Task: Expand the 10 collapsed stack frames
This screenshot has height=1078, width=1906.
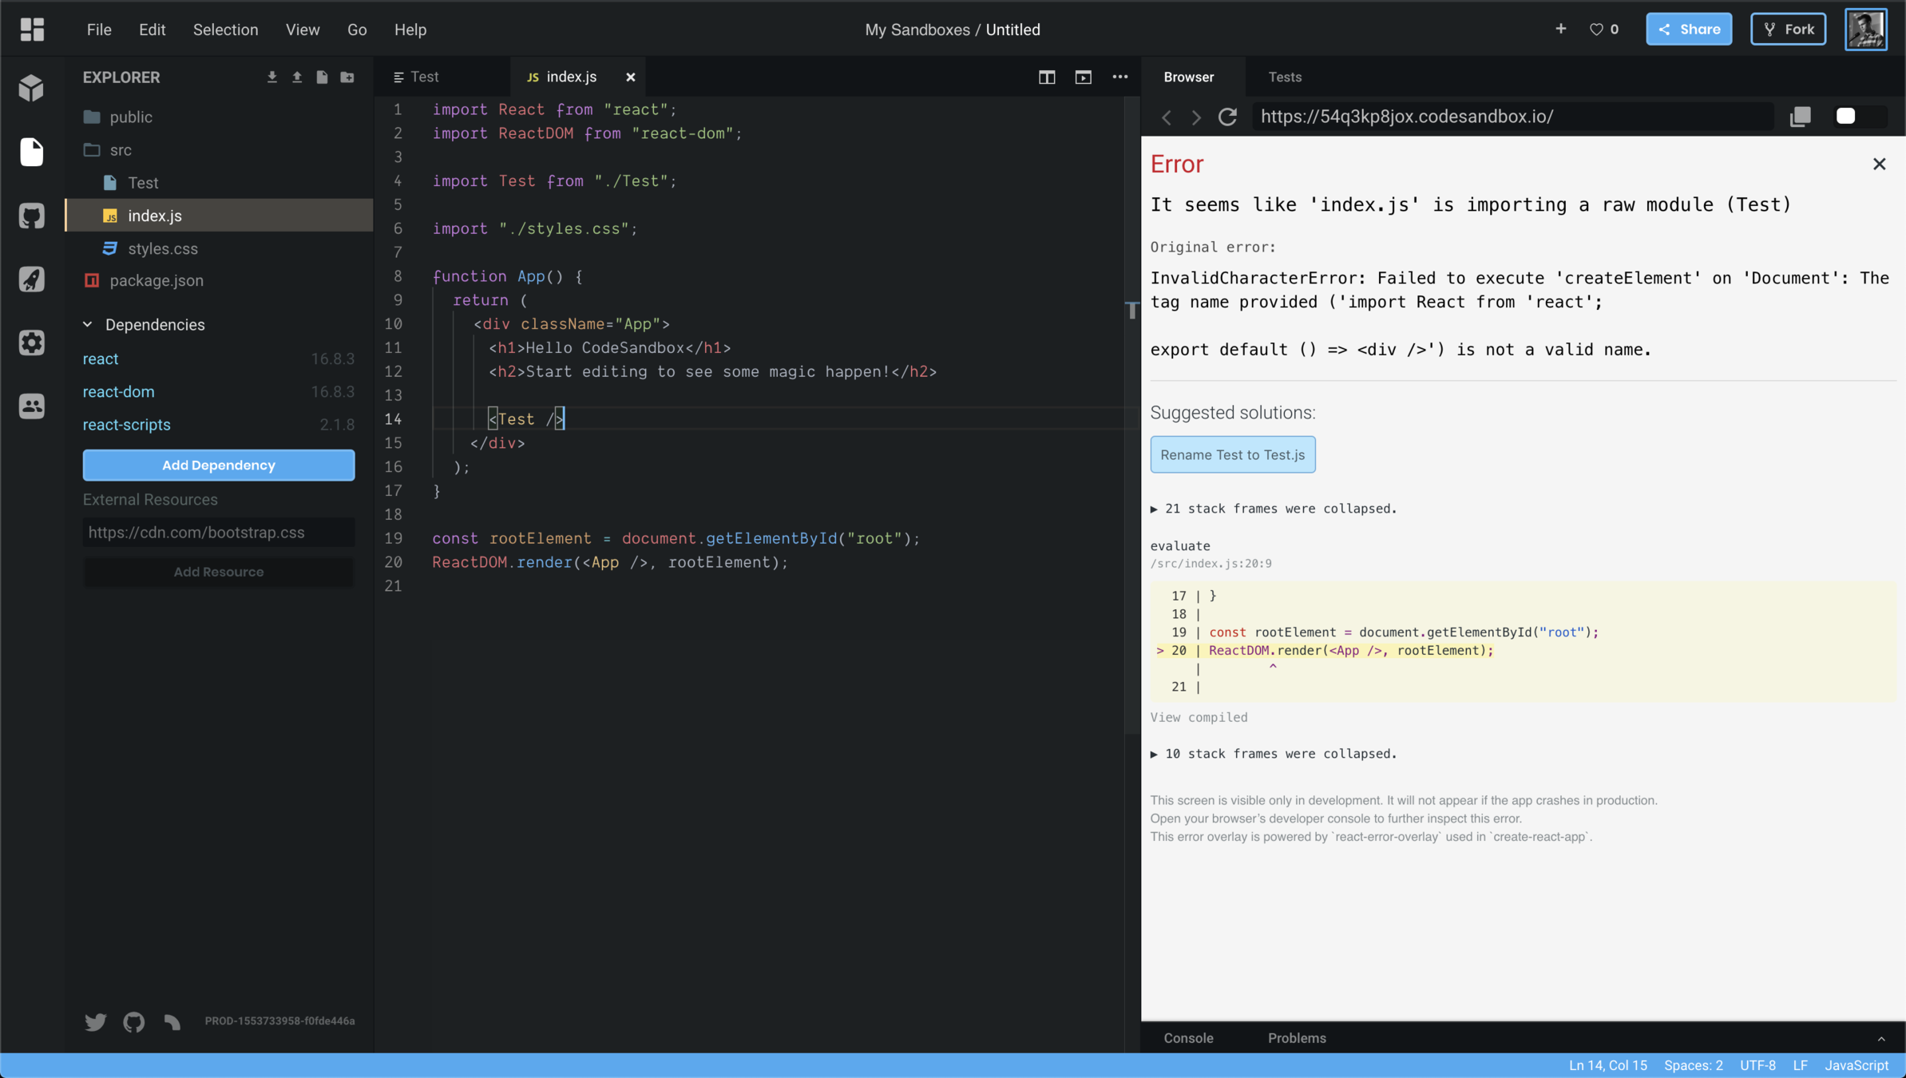Action: [x=1274, y=754]
